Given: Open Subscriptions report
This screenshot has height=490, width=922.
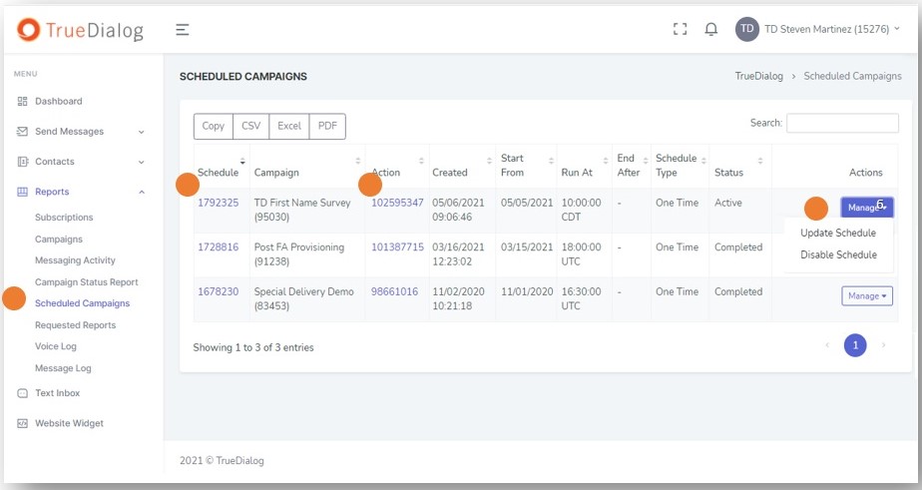Looking at the screenshot, I should [x=64, y=218].
